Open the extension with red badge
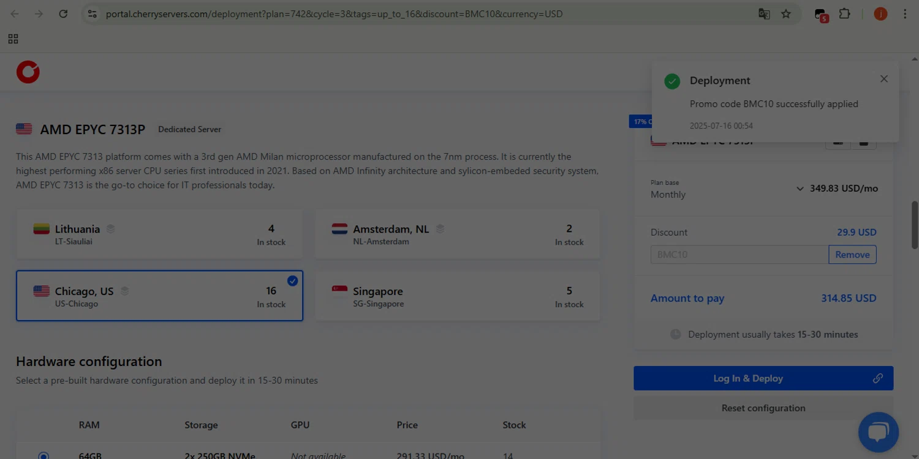919x459 pixels. coord(821,15)
